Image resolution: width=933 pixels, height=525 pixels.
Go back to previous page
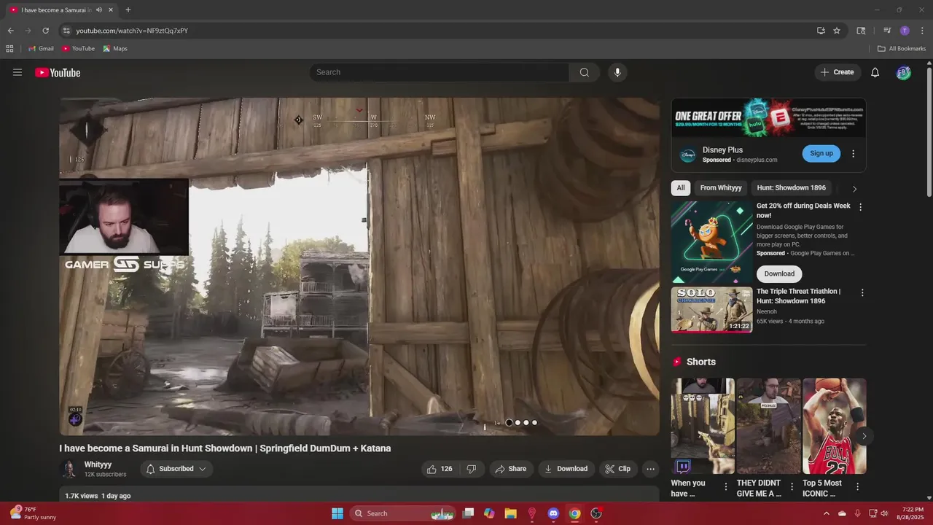10,31
